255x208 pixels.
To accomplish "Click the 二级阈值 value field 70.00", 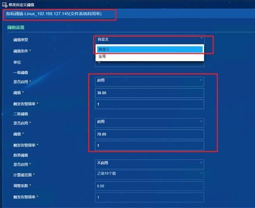I will 149,134.
